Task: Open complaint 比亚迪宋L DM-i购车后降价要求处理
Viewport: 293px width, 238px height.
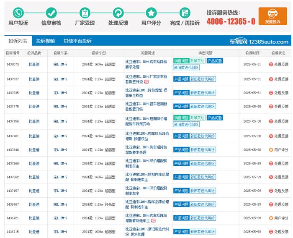Action: click(x=146, y=64)
